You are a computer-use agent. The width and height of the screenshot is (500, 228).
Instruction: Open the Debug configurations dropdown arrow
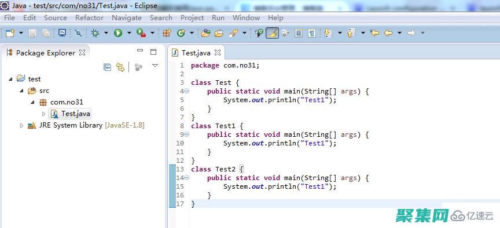click(106, 33)
